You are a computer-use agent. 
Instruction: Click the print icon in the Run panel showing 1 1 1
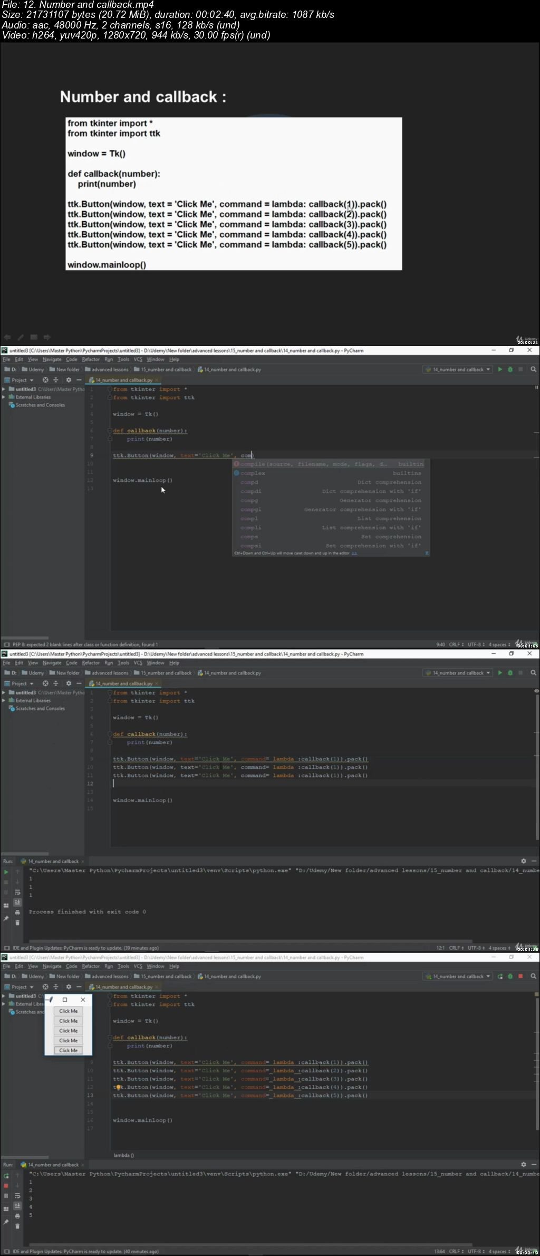coord(17,912)
